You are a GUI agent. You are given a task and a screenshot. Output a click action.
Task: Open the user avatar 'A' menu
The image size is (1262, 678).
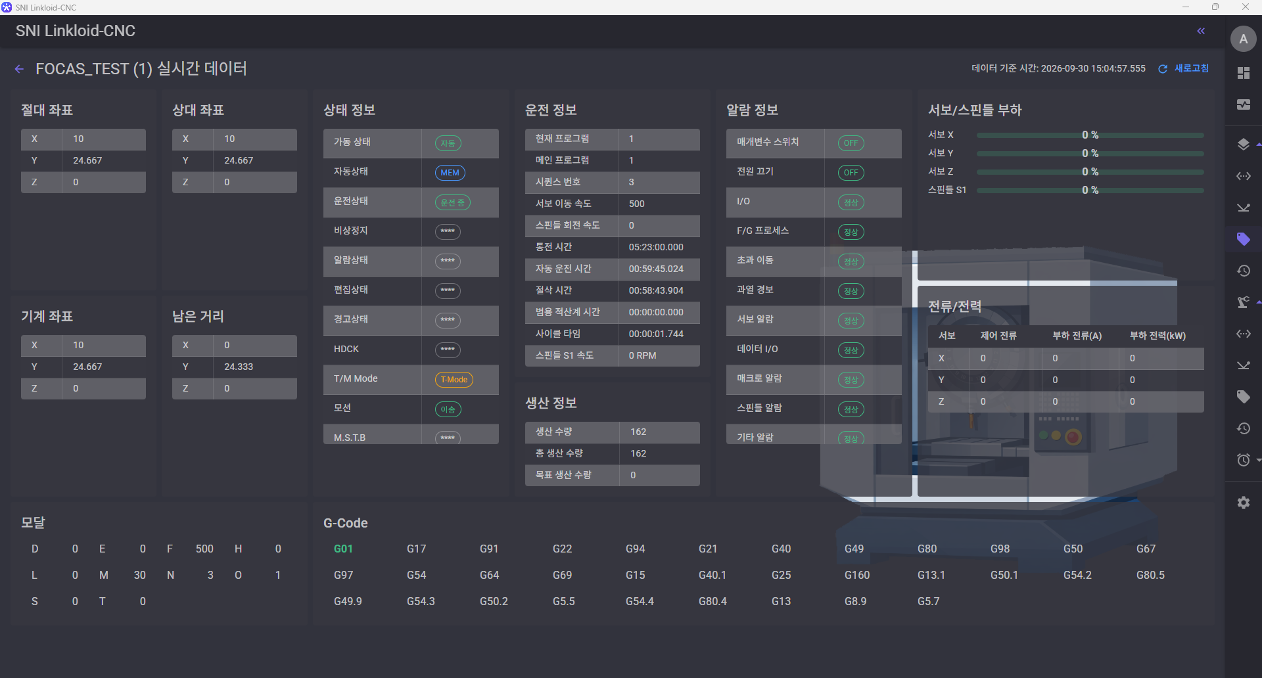point(1243,39)
